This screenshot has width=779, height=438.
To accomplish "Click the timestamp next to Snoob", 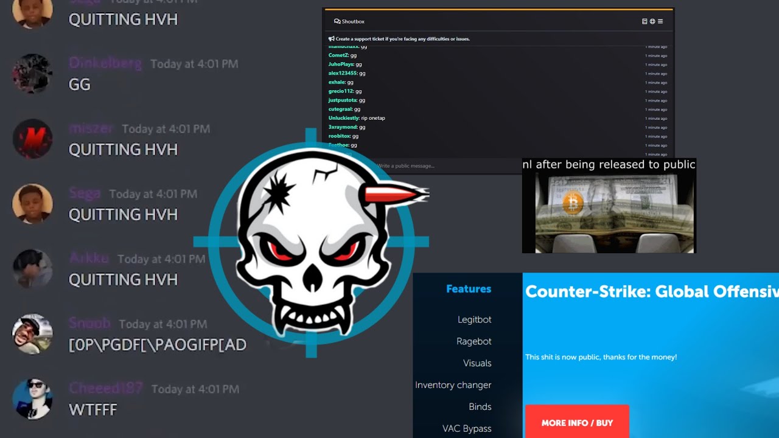I will coord(163,324).
